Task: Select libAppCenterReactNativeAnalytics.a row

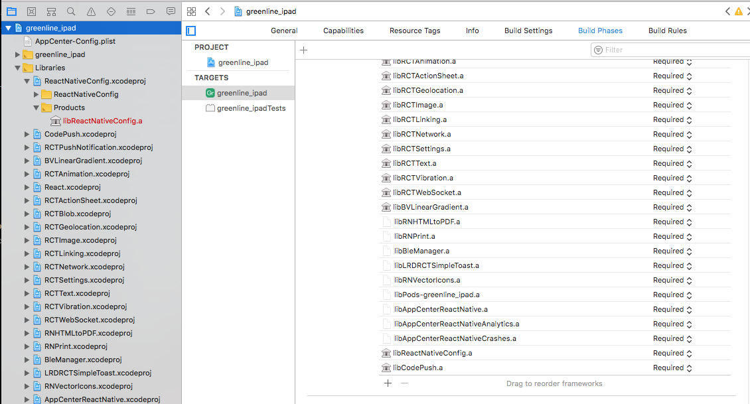Action: pos(555,324)
